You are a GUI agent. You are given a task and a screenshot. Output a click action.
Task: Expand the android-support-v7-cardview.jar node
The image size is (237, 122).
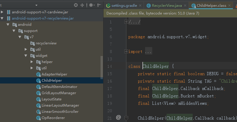pyautogui.click(x=2, y=12)
